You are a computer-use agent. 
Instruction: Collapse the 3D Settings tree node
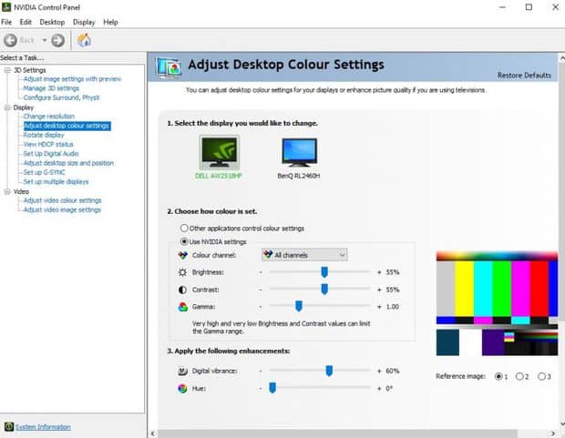point(5,70)
